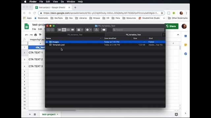Show hidden bookmarks overflow chevron
The height and width of the screenshot is (118, 211).
coord(164,18)
